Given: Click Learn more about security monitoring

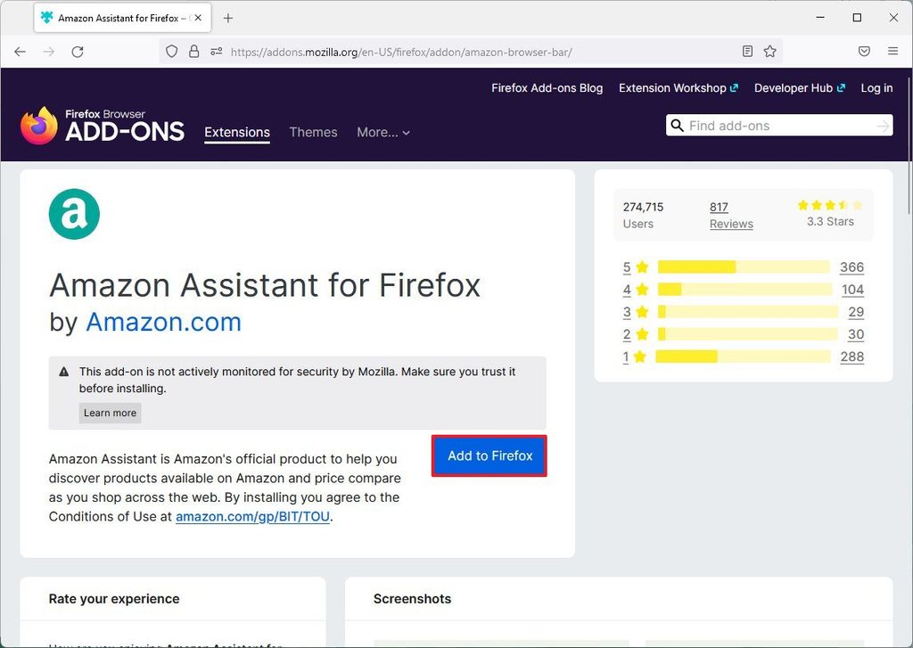Looking at the screenshot, I should click(x=110, y=413).
